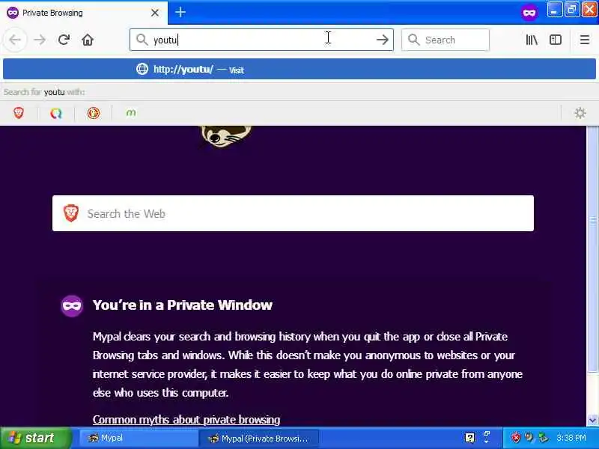Image resolution: width=599 pixels, height=449 pixels.
Task: Click the scrollbar down arrow
Action: click(x=592, y=420)
